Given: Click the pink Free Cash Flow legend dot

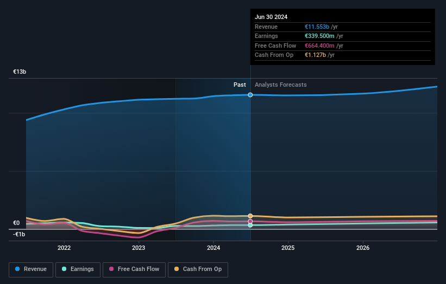Looking at the screenshot, I should pos(111,269).
